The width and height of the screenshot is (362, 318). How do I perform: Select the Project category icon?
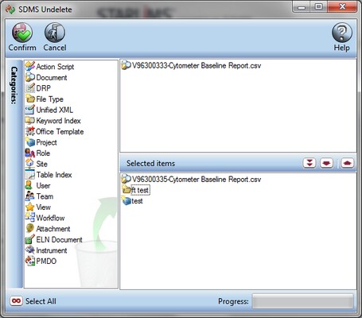30,142
